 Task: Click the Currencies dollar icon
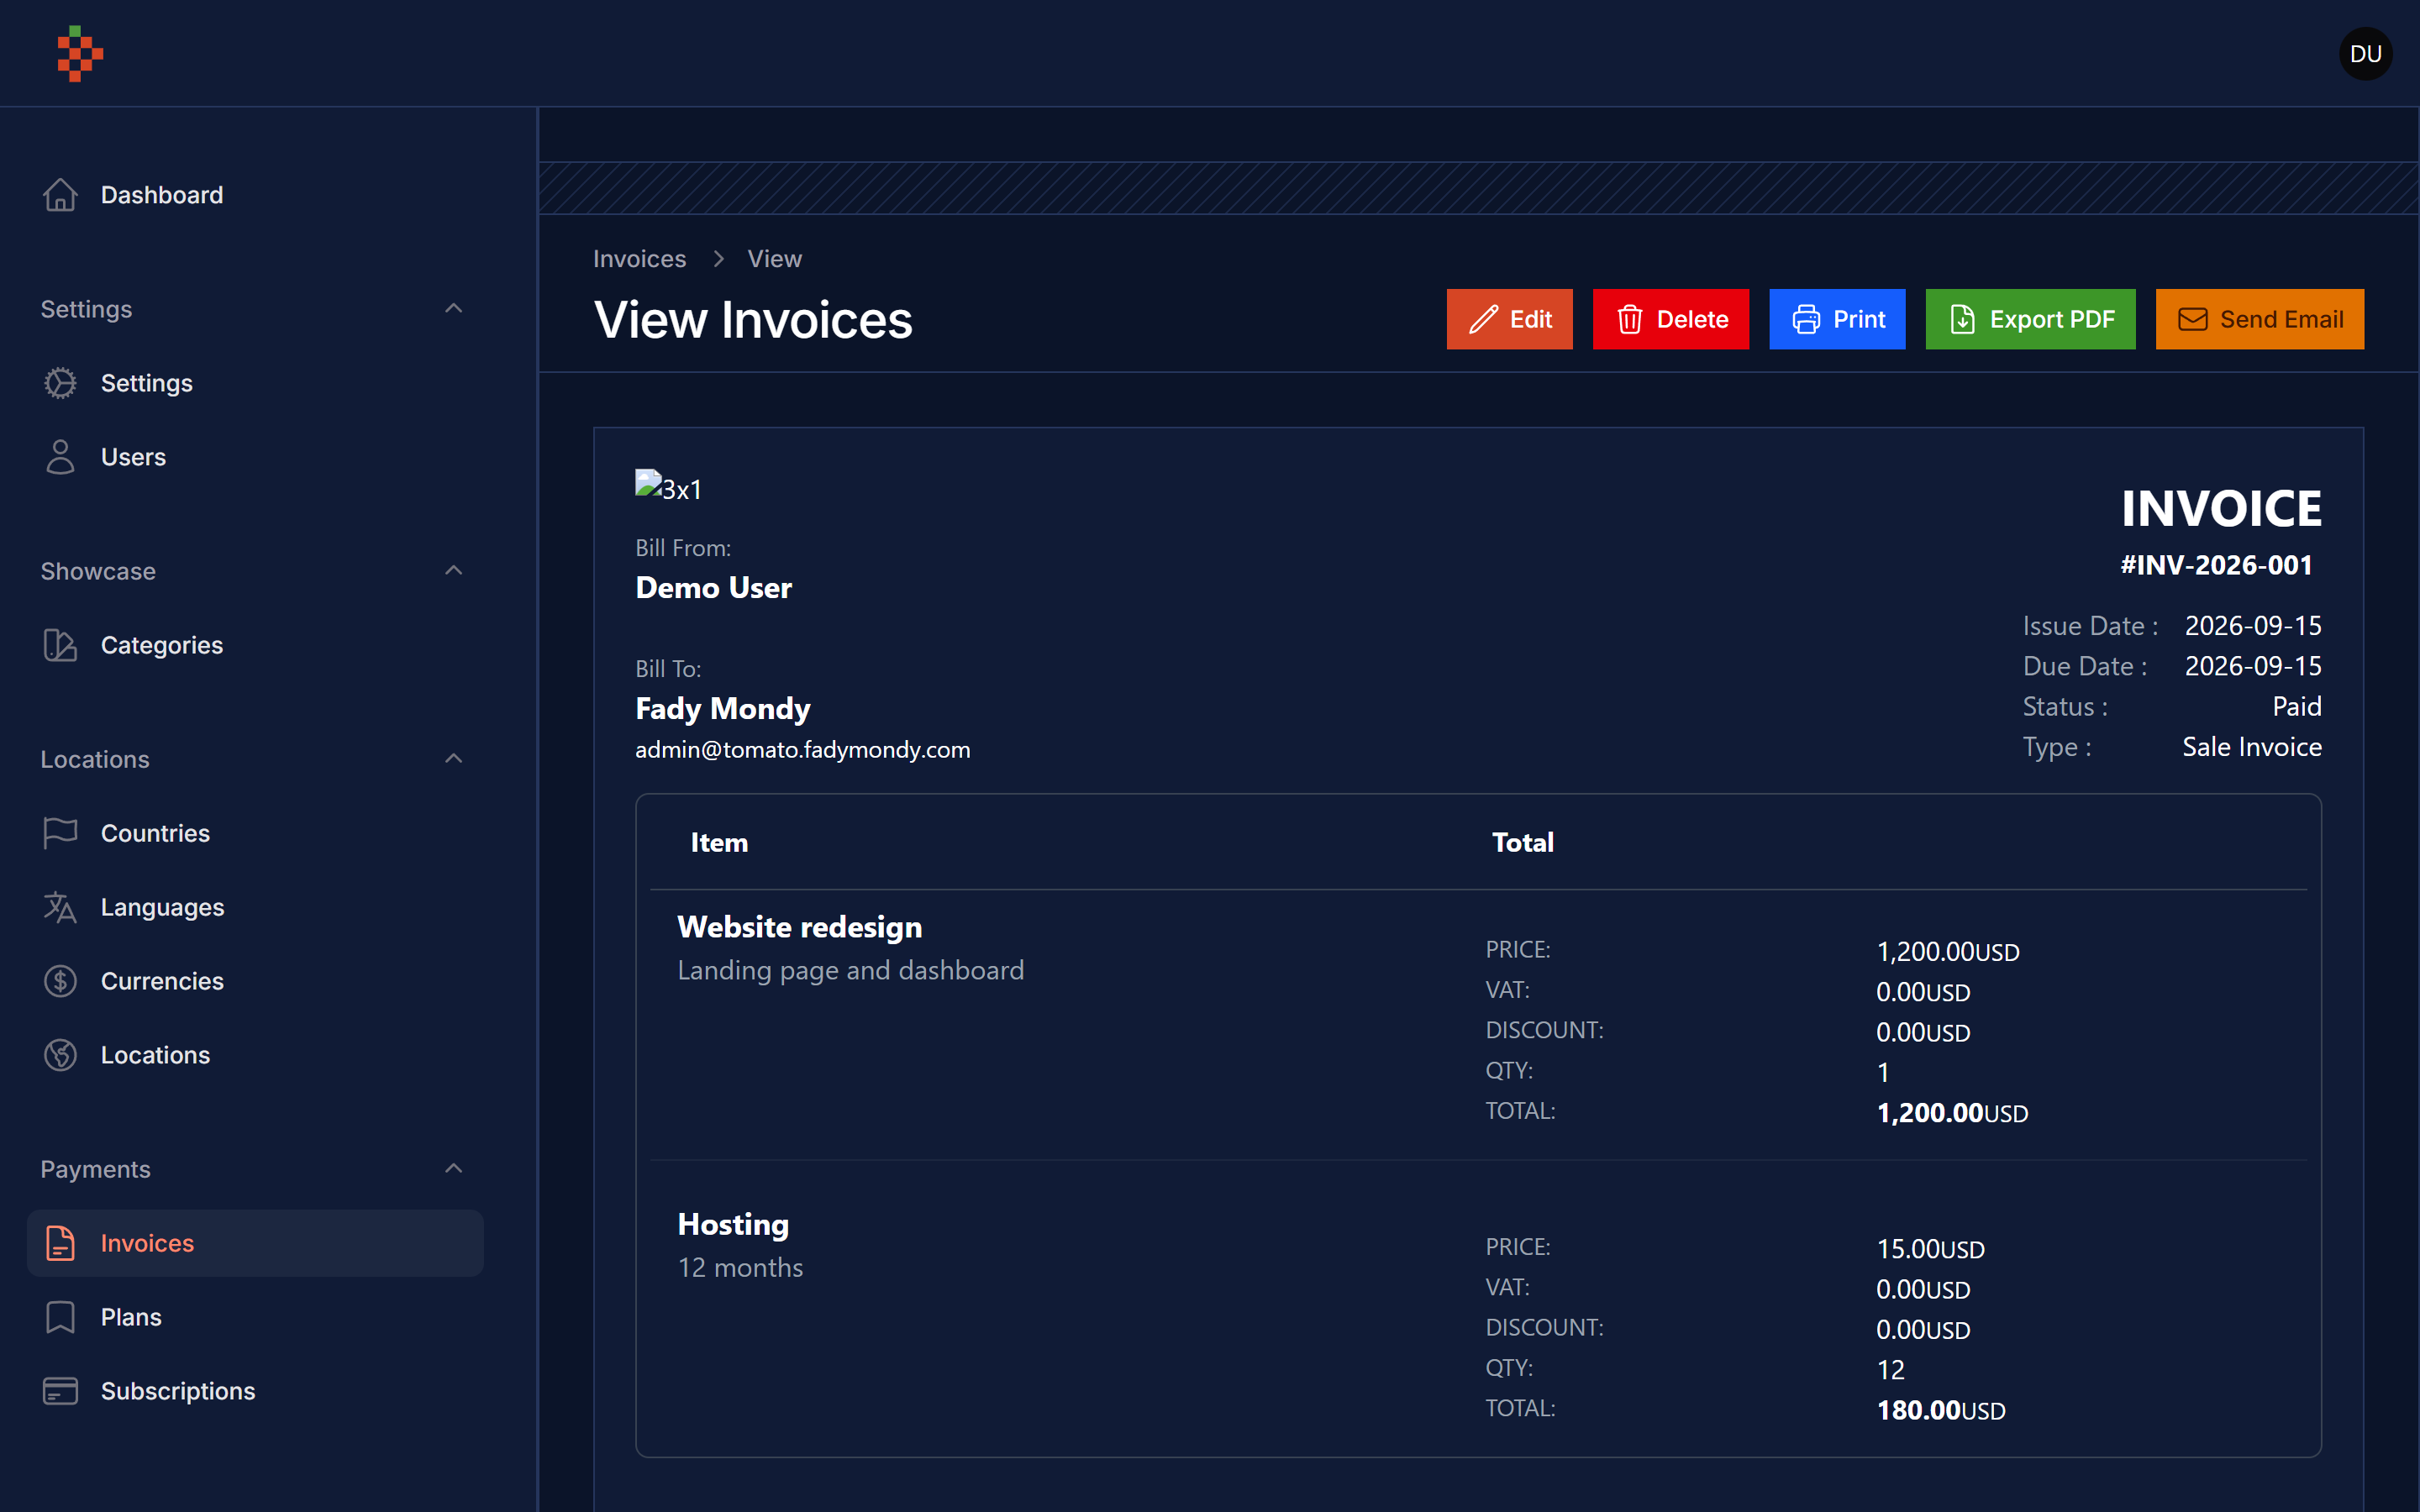60,981
